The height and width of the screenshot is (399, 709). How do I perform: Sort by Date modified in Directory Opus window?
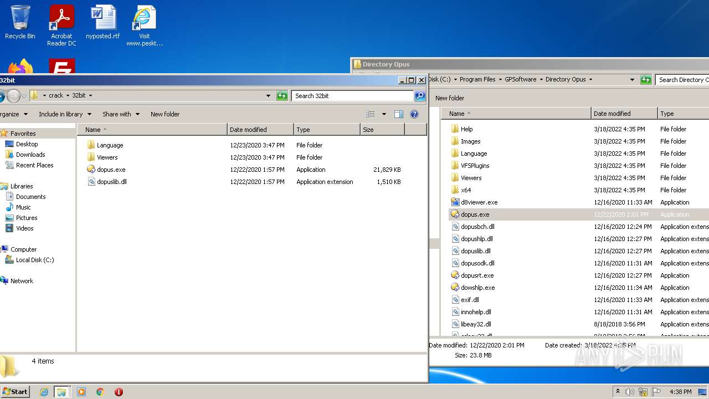pyautogui.click(x=624, y=114)
